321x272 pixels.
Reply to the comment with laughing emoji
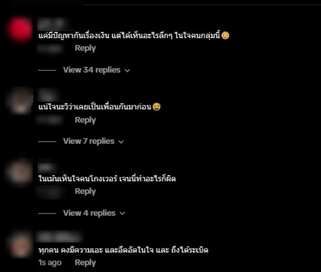point(85,120)
